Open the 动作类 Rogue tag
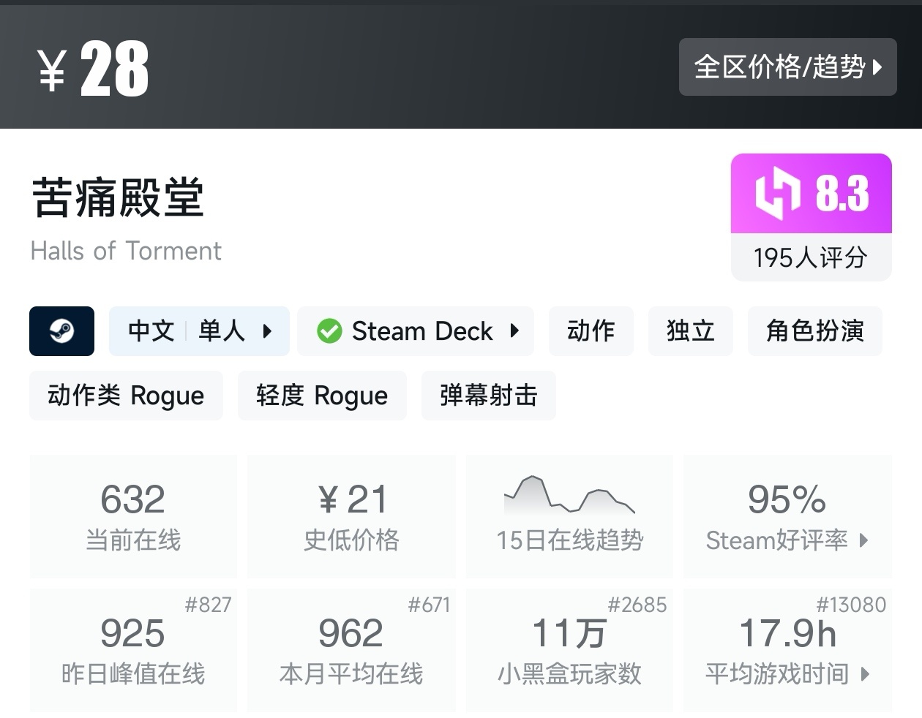922x718 pixels. tap(126, 396)
